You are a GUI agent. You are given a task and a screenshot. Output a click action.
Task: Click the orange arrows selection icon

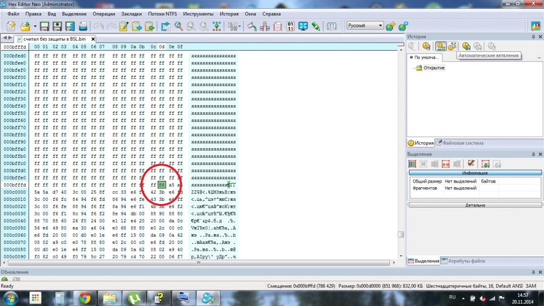tap(446, 164)
